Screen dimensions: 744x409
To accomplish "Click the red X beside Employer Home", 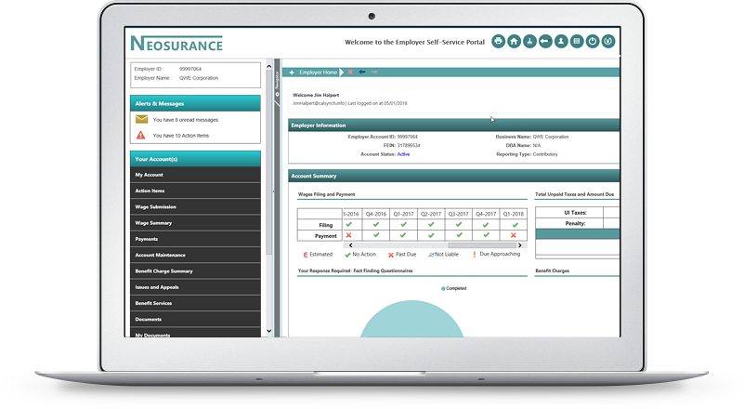I will coord(350,72).
